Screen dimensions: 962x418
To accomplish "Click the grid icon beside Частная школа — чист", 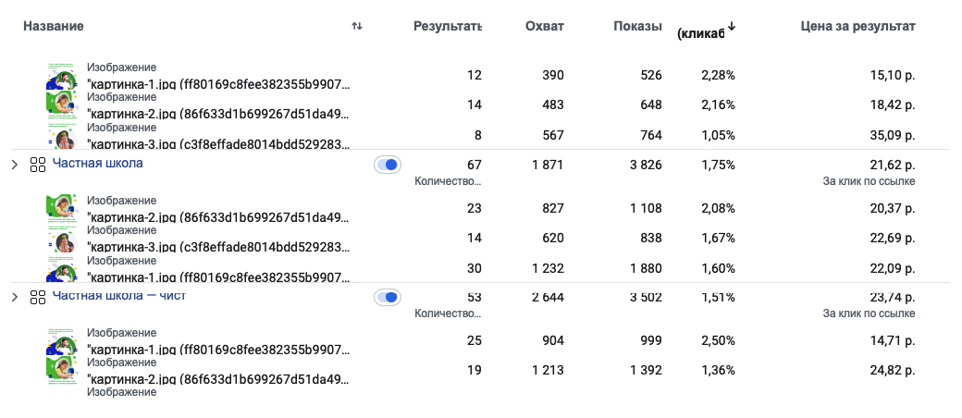I will [38, 298].
